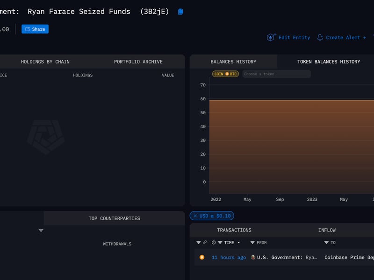Open the Choose a token selector
Image resolution: width=374 pixels, height=280 pixels.
[276, 74]
